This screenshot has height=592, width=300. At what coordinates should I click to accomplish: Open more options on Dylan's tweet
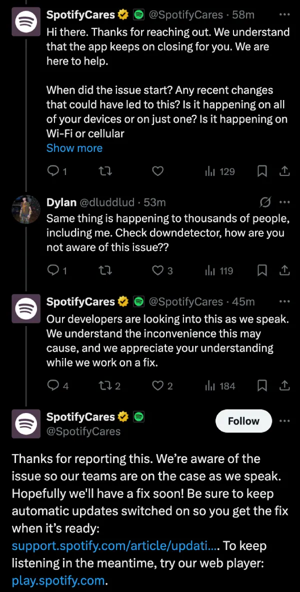[284, 202]
